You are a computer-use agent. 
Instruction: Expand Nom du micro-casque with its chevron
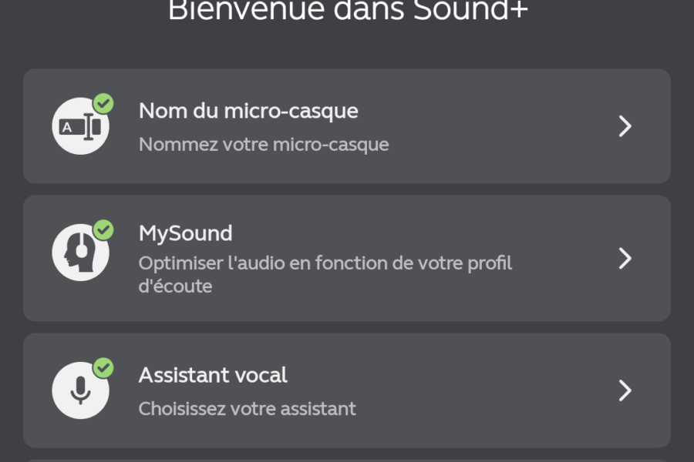click(625, 126)
